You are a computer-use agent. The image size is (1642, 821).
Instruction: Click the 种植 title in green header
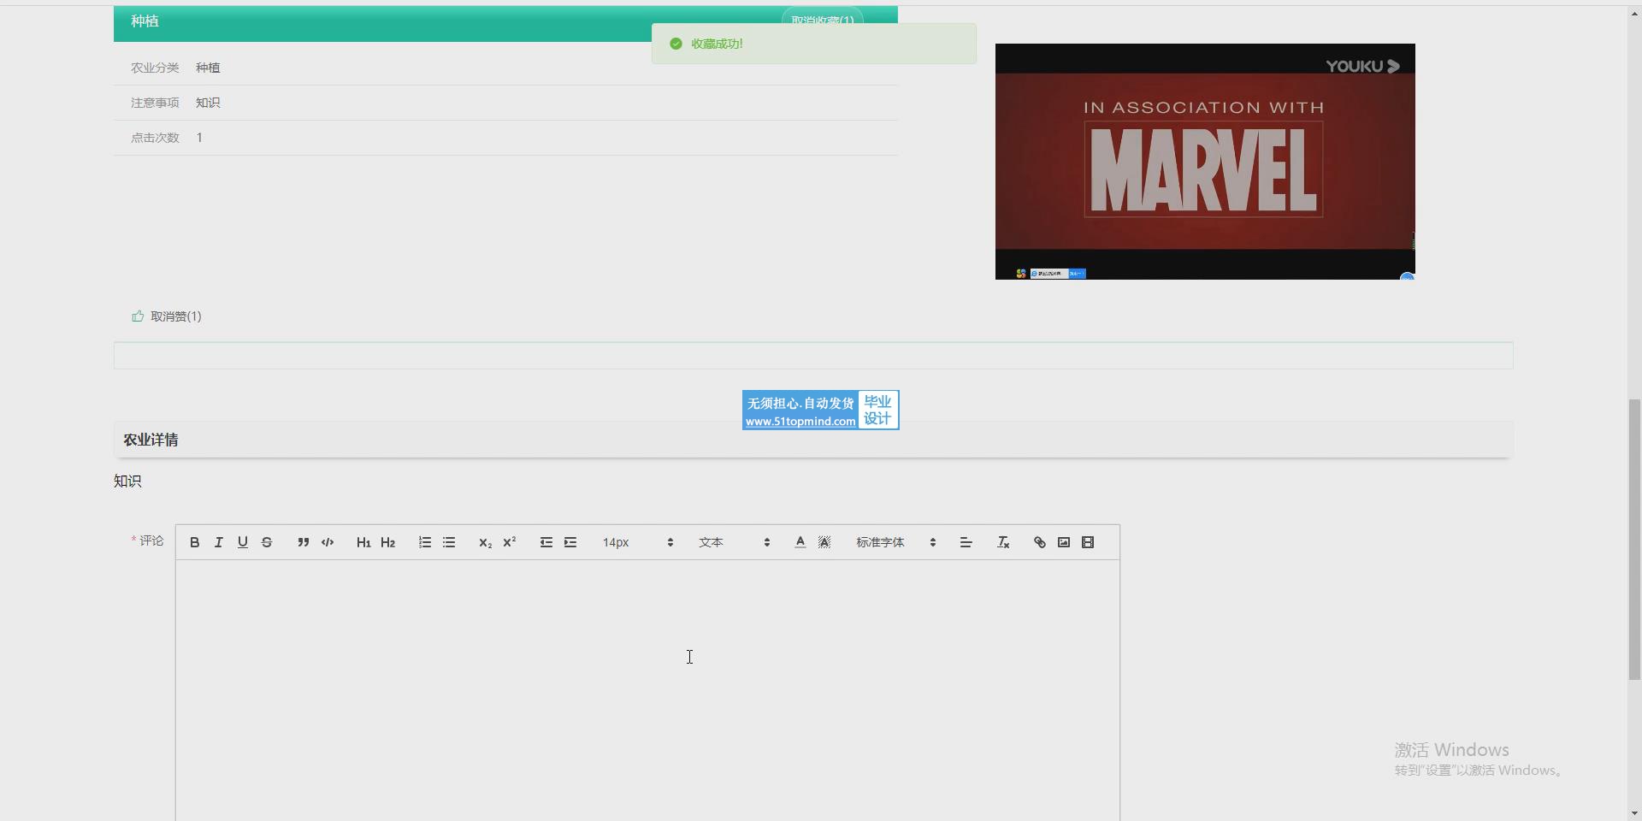point(145,21)
